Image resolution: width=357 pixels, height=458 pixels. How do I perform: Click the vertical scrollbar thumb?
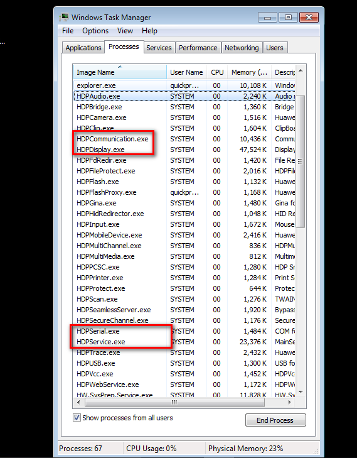[301, 161]
